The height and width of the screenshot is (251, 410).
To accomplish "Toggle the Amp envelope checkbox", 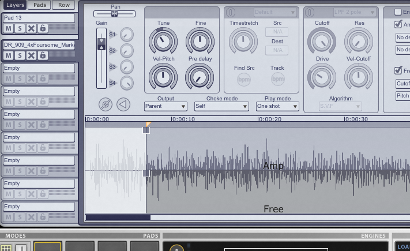I will pyautogui.click(x=398, y=24).
